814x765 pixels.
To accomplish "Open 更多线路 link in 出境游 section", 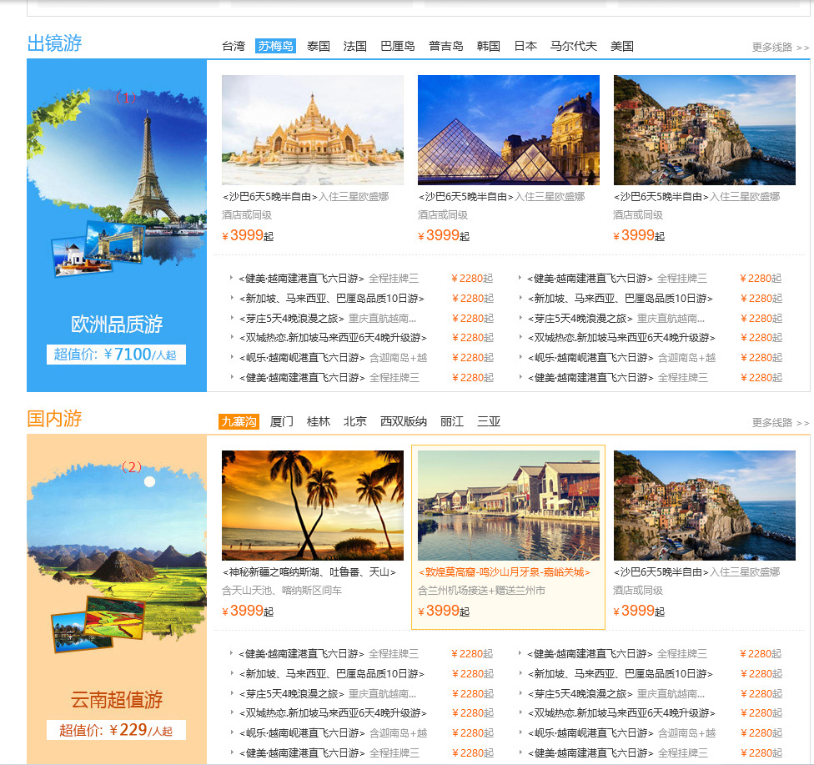I will 780,48.
